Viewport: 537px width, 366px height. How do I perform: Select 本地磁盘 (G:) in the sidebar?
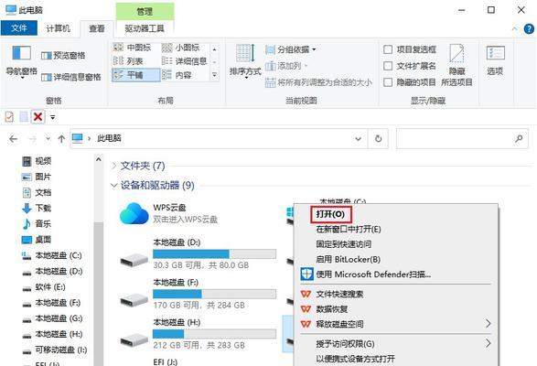[x=52, y=318]
